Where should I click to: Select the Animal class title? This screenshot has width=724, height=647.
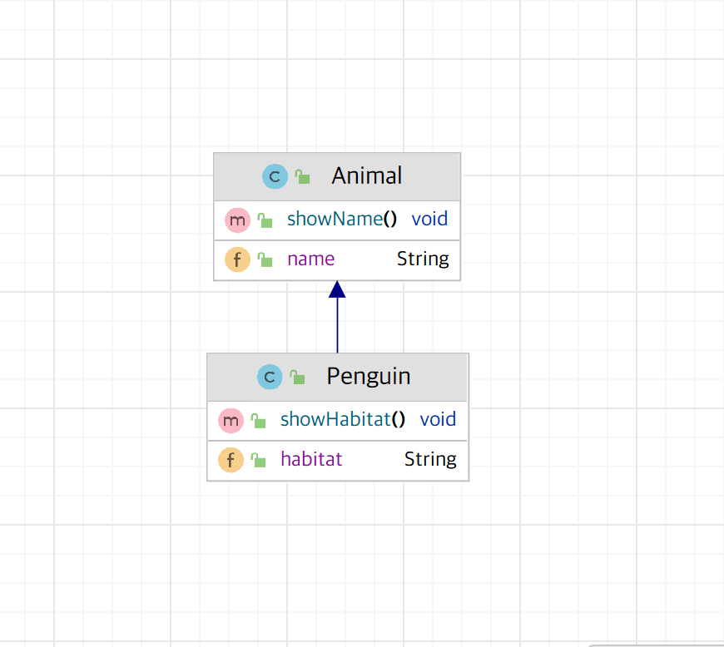pos(367,175)
